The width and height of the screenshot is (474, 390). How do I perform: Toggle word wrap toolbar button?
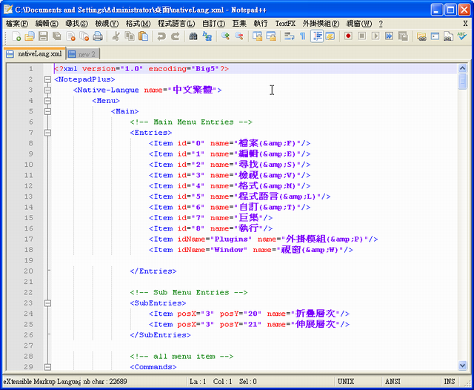point(289,36)
